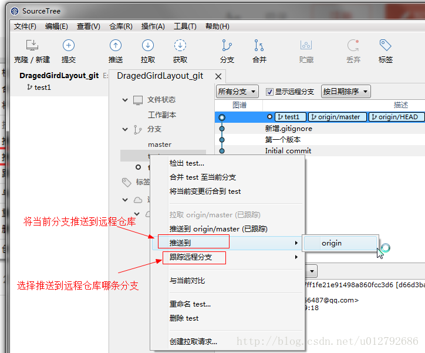Open the 帮助(H) menu

click(217, 26)
